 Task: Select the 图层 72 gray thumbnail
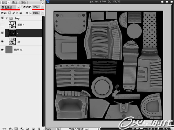(x=9, y=50)
